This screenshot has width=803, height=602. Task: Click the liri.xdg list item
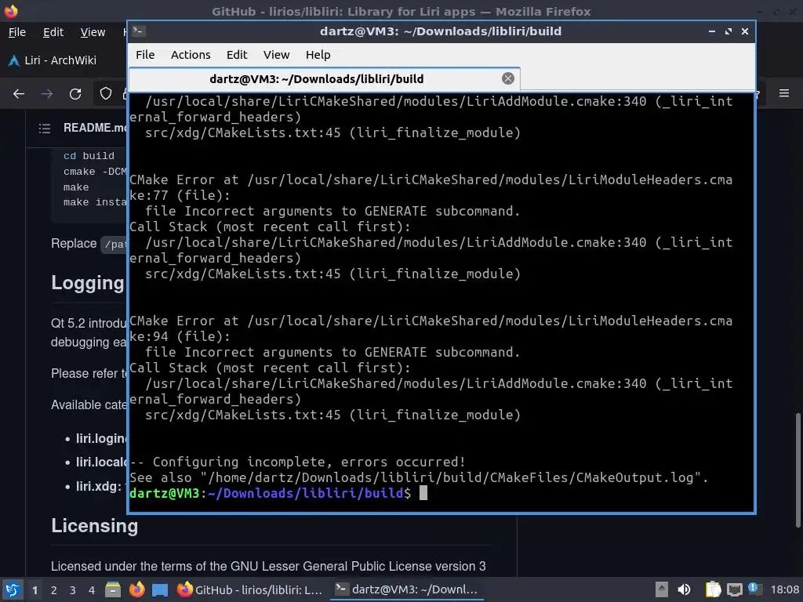pos(98,486)
